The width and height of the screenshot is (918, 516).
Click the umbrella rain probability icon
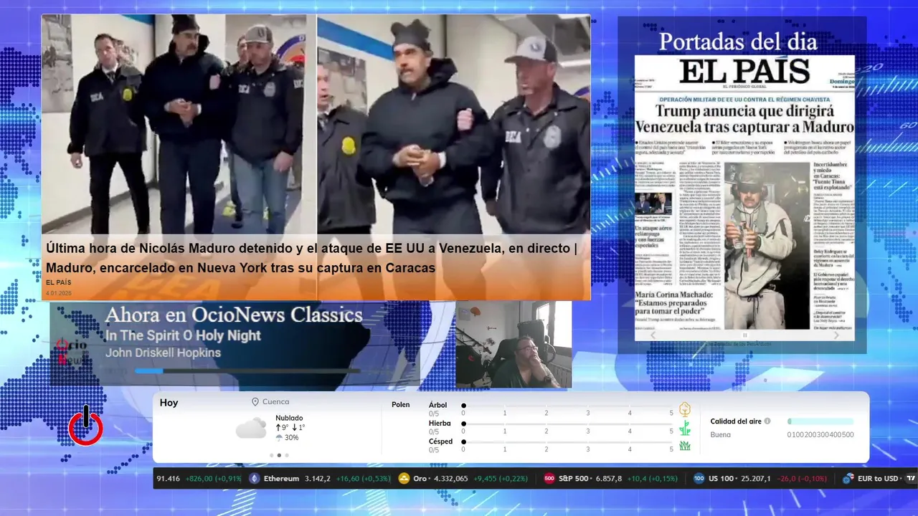(279, 438)
